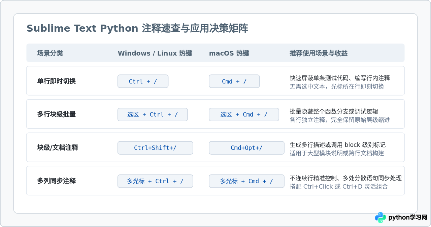Click text 不连续行精准控制、多处分散语句同步处理
This screenshot has width=431, height=227.
[x=345, y=178]
